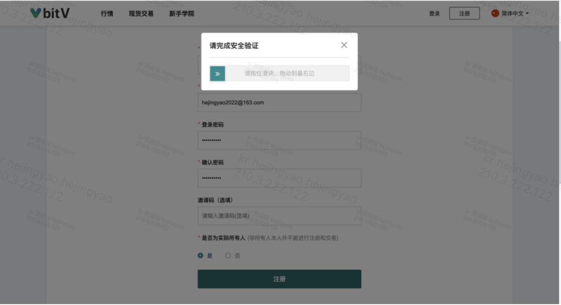Click the 邀请码 invite code input
Screen dimensions: 561x305
(x=279, y=216)
